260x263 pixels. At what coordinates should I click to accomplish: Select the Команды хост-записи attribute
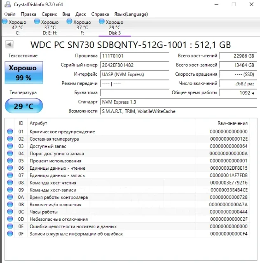point(53,190)
